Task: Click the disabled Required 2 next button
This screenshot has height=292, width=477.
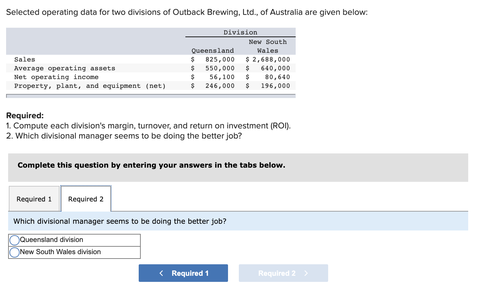Action: pyautogui.click(x=283, y=273)
